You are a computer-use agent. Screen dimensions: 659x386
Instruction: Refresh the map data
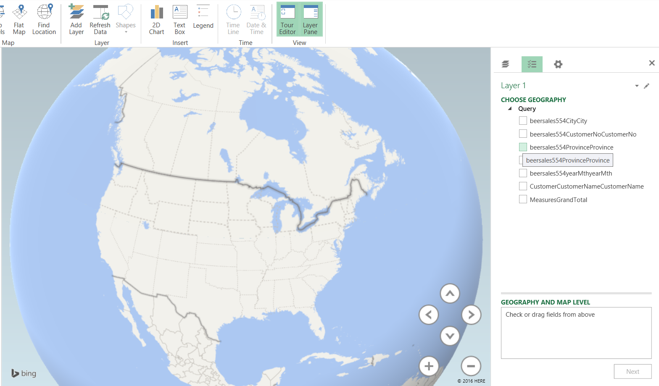100,19
